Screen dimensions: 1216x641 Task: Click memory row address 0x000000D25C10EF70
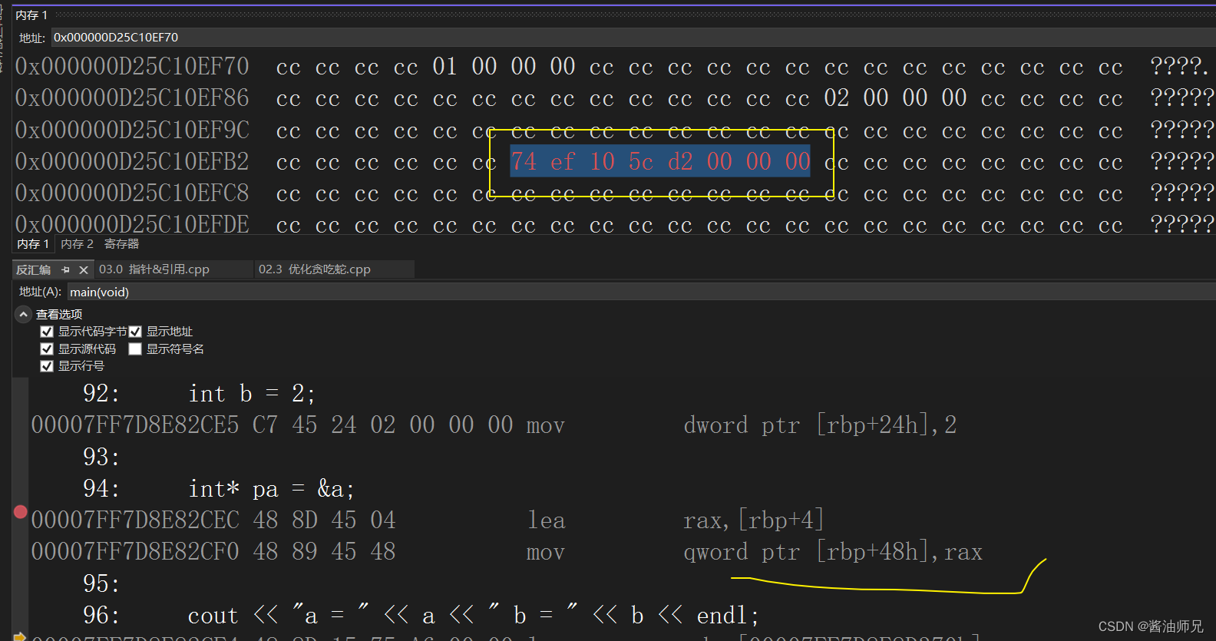coord(132,67)
